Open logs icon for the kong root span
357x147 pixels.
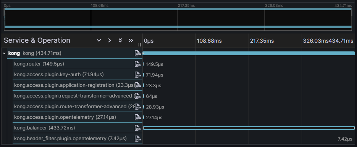[x=137, y=53]
